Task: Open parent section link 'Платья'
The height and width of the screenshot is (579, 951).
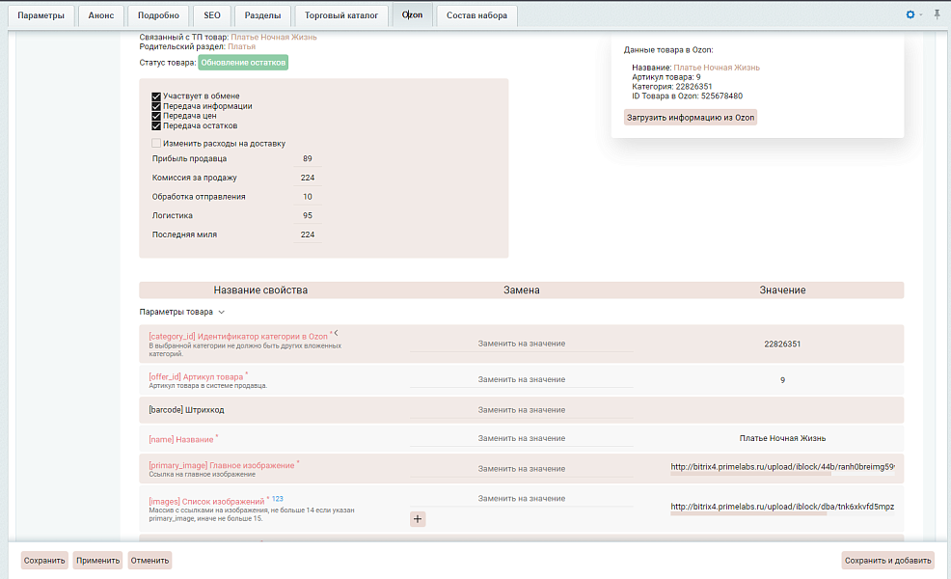Action: [x=241, y=46]
